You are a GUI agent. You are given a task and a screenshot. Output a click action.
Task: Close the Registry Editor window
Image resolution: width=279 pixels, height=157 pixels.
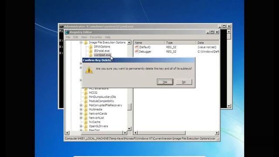[217, 32]
